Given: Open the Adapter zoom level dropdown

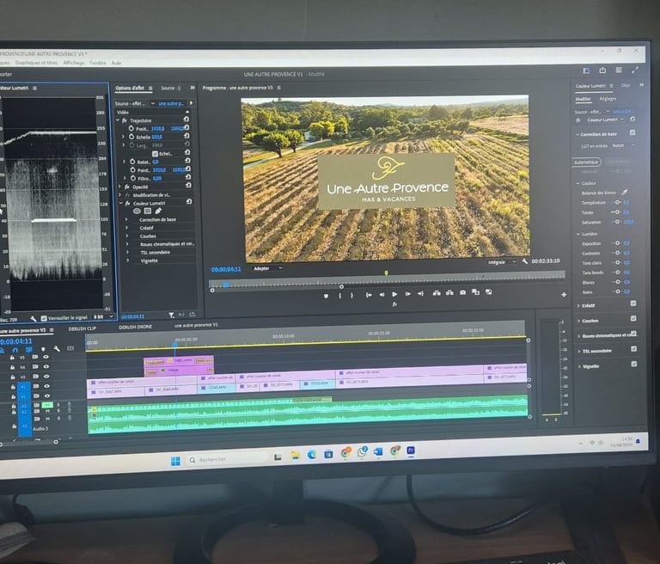Looking at the screenshot, I should (267, 268).
